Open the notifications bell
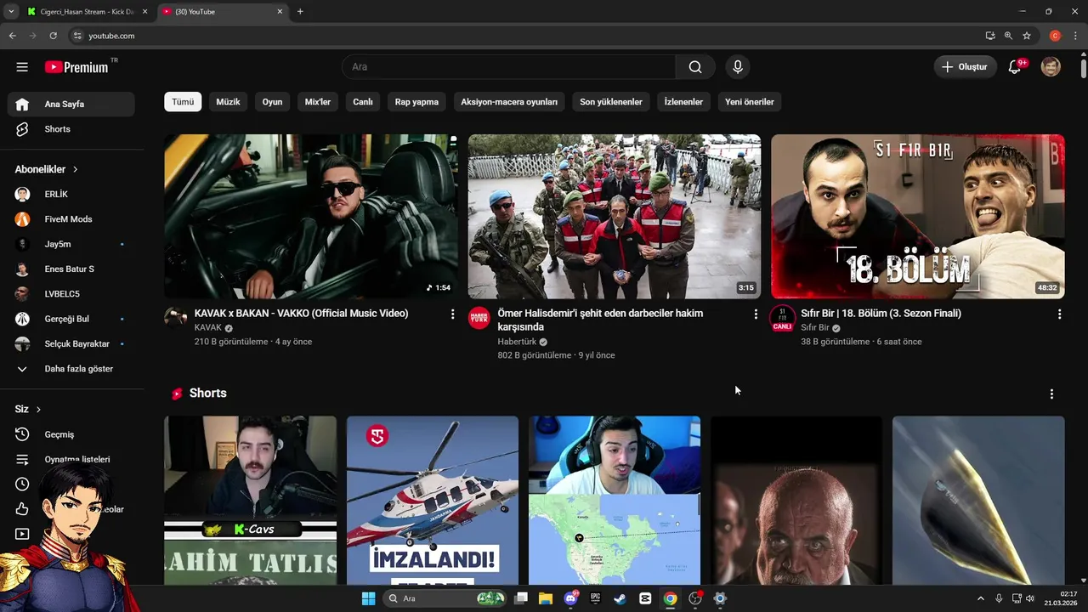This screenshot has height=612, width=1088. coord(1015,67)
